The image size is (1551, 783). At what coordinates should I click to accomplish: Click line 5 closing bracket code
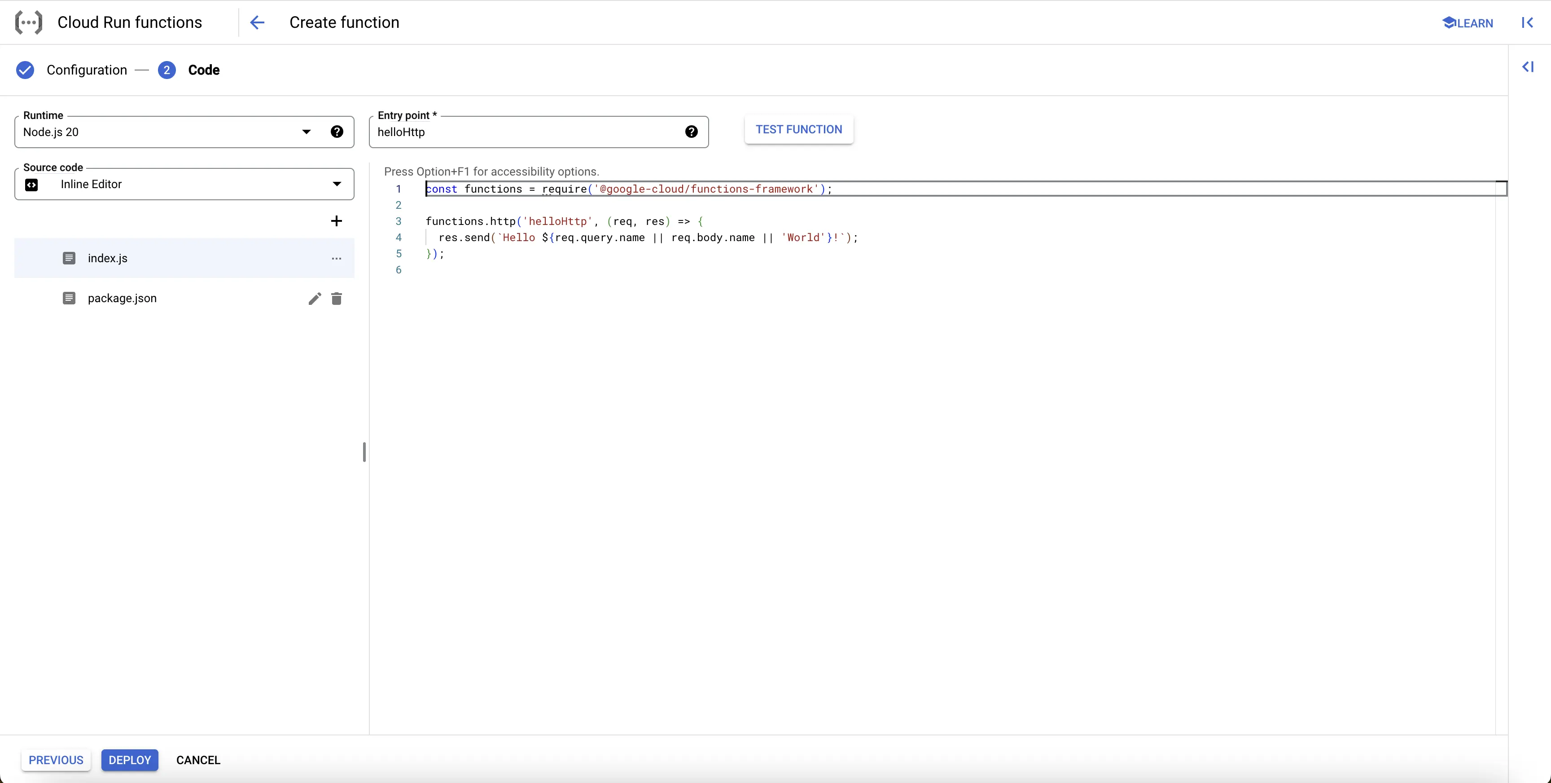(x=435, y=254)
